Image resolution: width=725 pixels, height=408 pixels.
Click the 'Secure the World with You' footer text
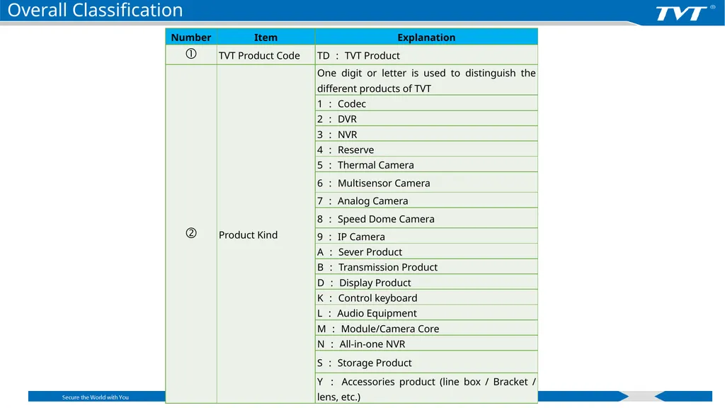96,397
